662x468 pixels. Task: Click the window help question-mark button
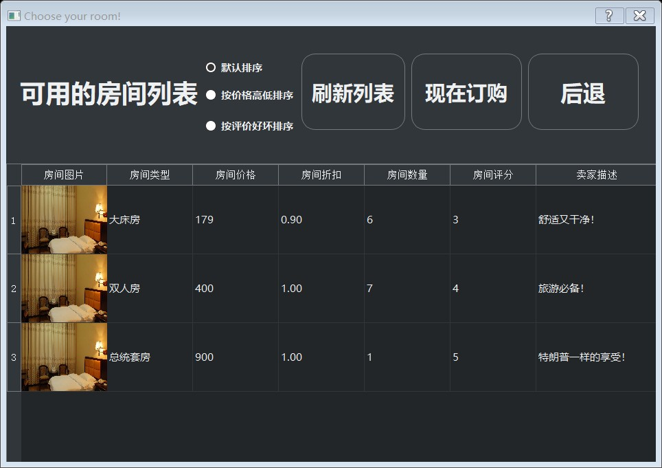coord(609,16)
